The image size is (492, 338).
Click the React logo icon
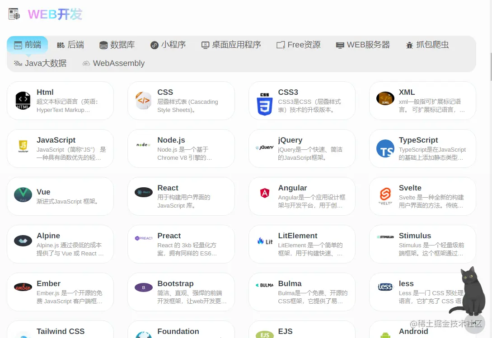pyautogui.click(x=144, y=192)
